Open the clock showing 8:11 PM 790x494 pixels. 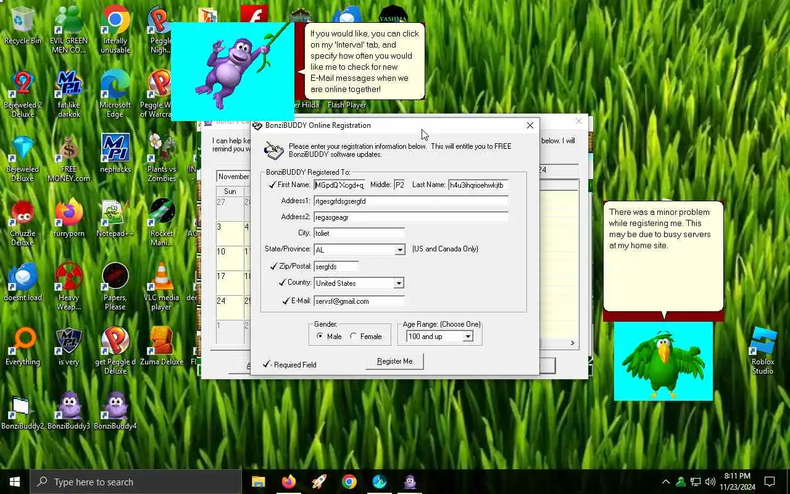click(737, 482)
